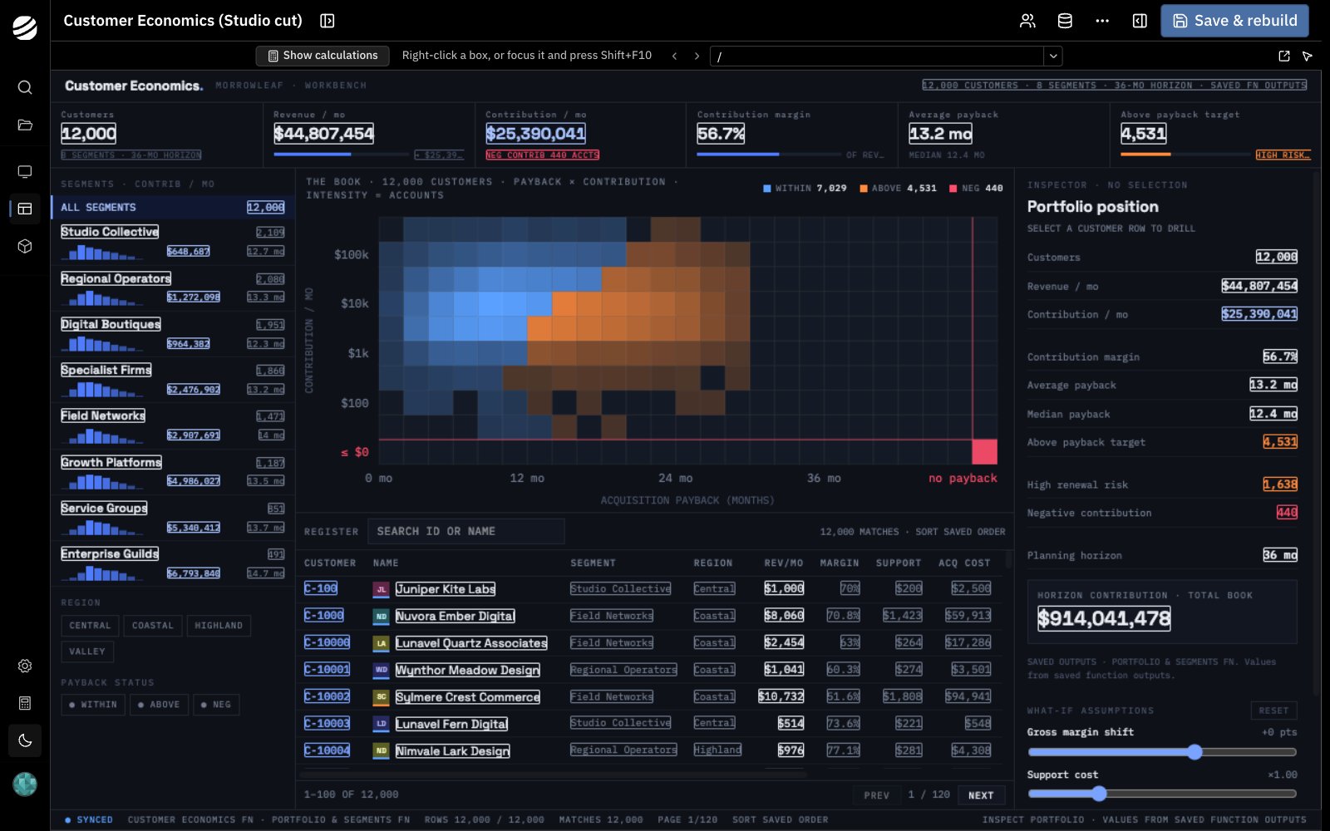The image size is (1330, 831).
Task: Click Wynthor Meadow Design avatar icon
Action: [x=381, y=670]
